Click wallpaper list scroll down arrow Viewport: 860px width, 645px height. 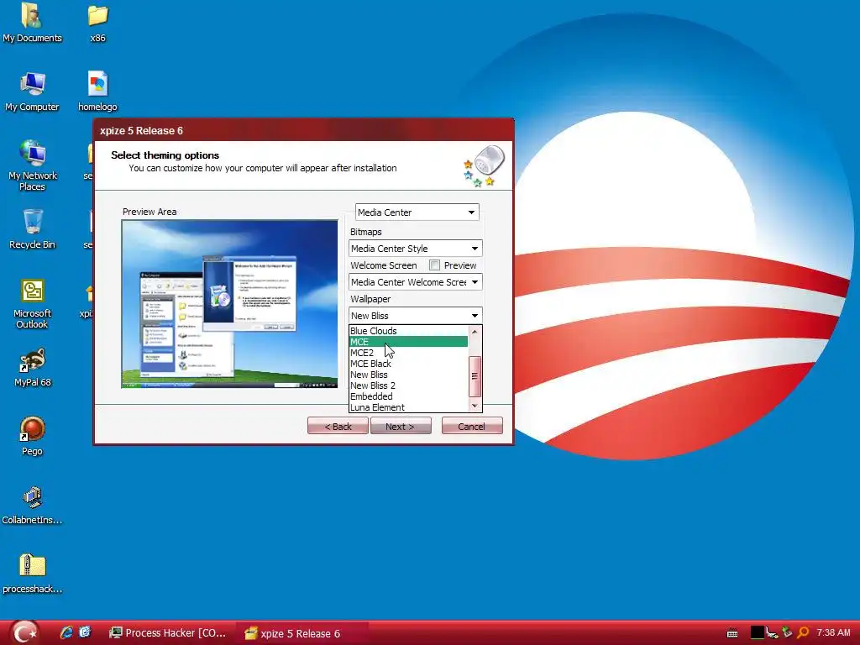(475, 406)
